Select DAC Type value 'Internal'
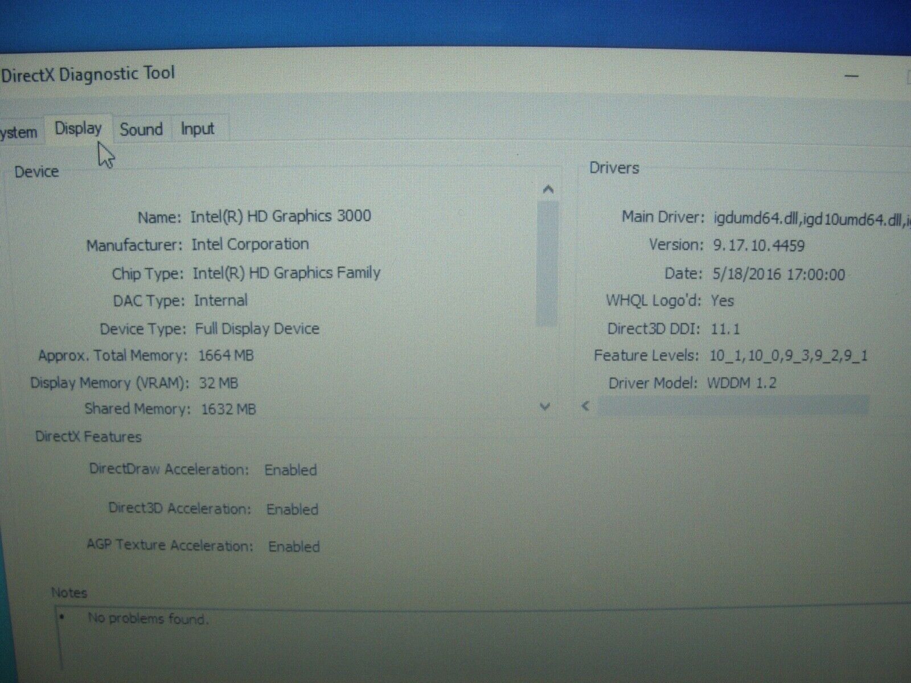911x683 pixels. tap(221, 301)
